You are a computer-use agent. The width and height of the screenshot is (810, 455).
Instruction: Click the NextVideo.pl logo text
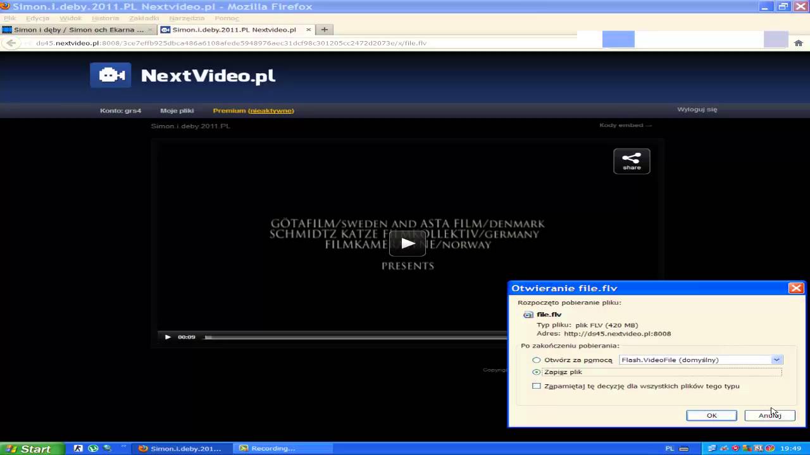(208, 76)
